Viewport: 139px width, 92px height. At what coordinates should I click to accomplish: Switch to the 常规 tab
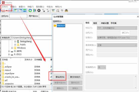tap(87, 23)
